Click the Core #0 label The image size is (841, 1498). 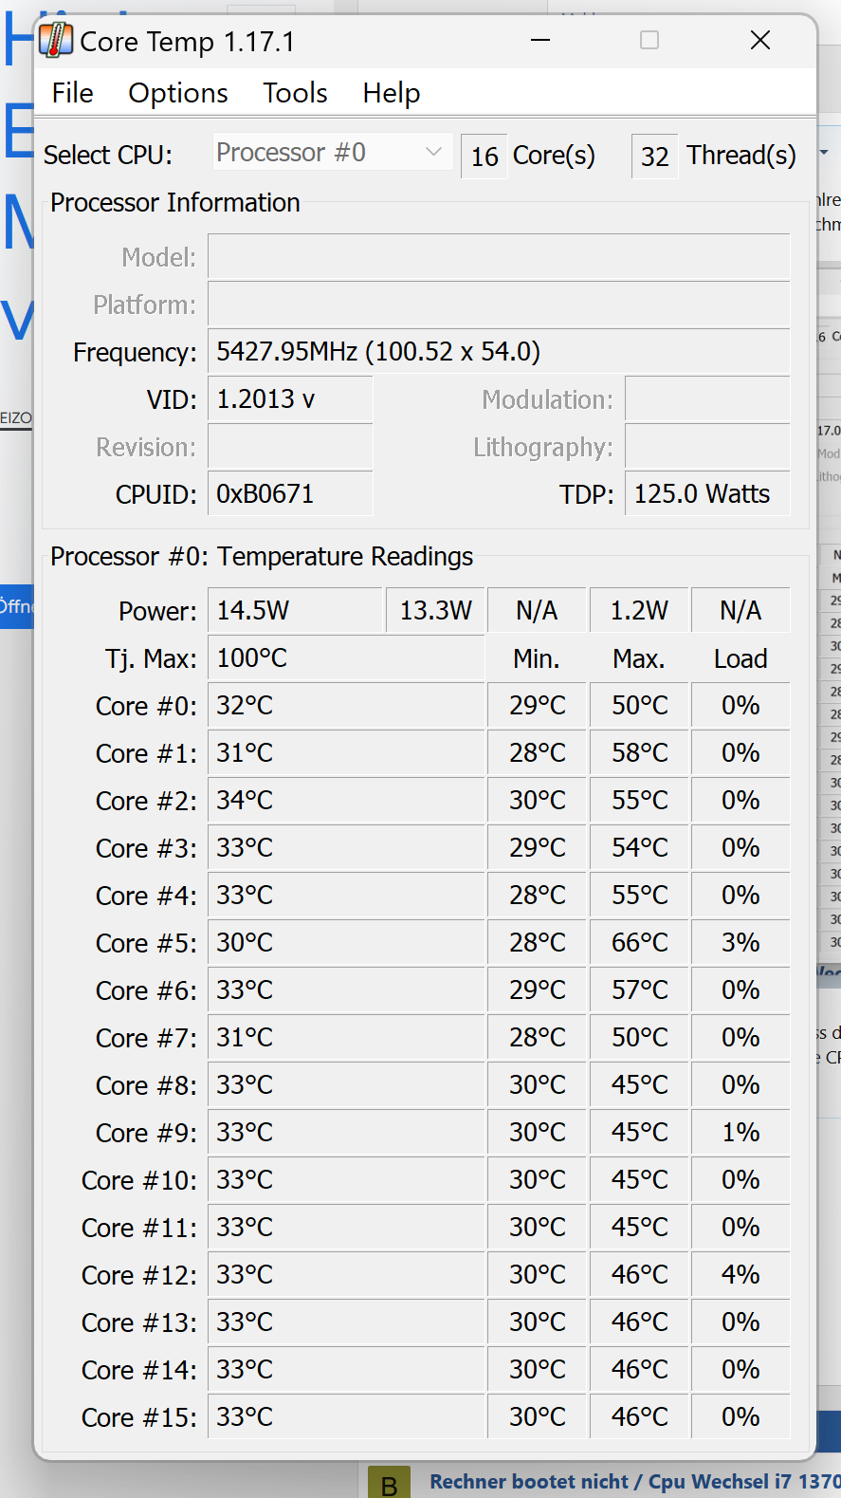click(x=146, y=707)
